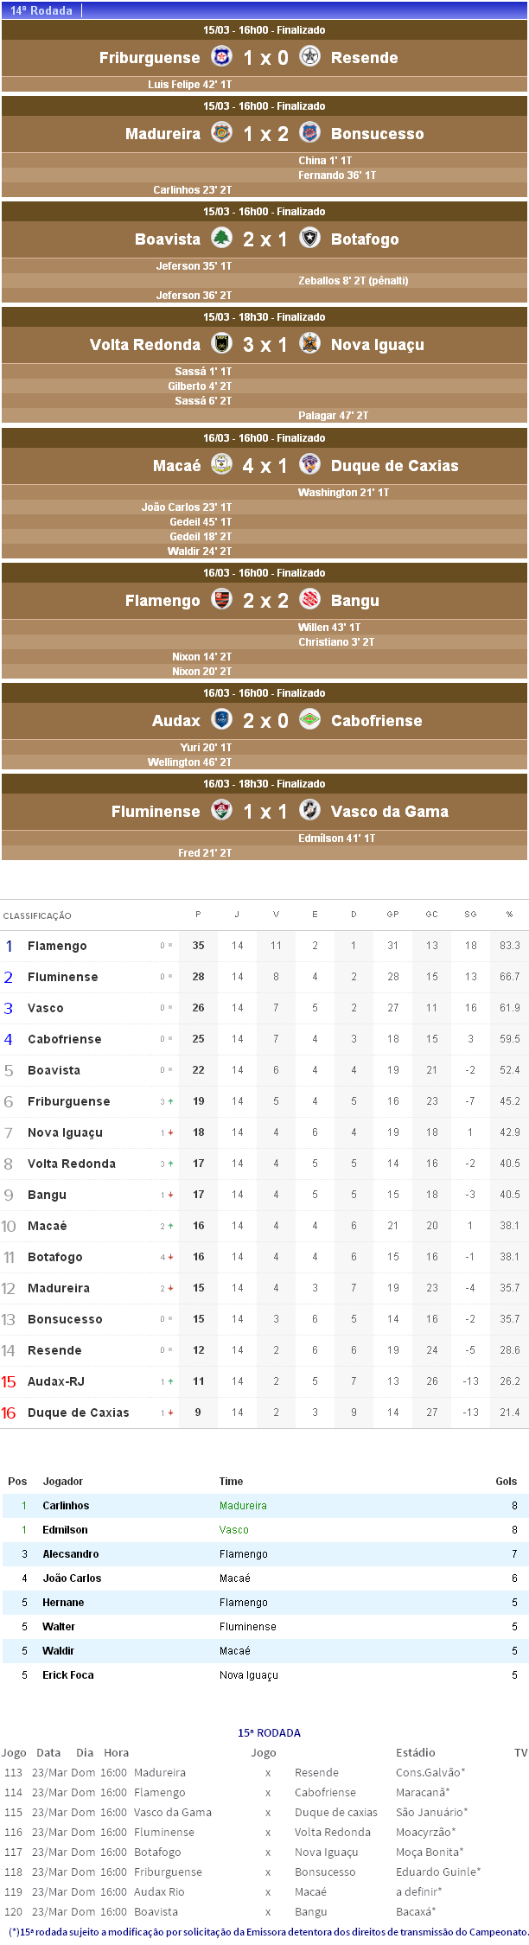Select the 14ª Rodada tab
Screen dimensions: 529x1945
pyautogui.click(x=41, y=10)
